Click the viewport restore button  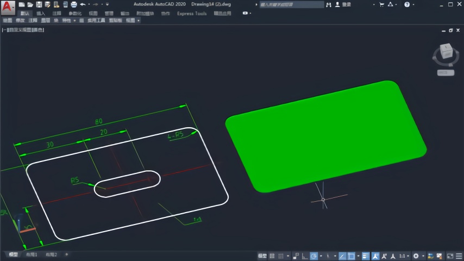click(450, 30)
